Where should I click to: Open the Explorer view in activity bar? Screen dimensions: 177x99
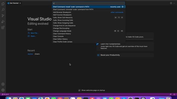click(x=3, y=4)
